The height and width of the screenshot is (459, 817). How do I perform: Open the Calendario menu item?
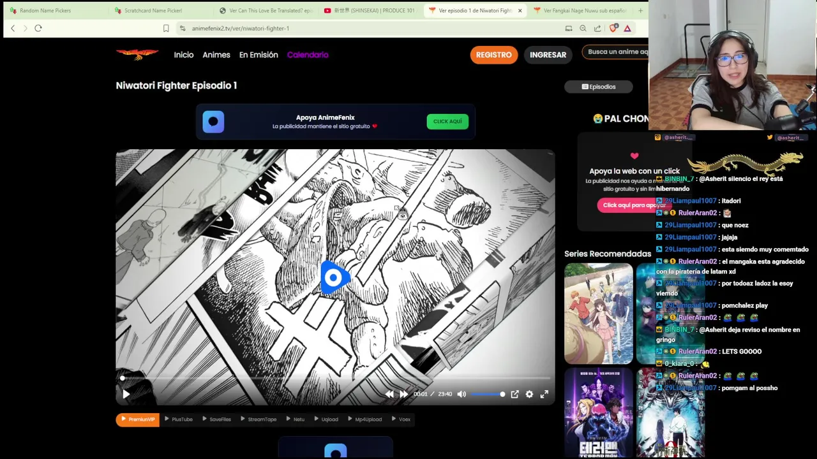pyautogui.click(x=308, y=55)
